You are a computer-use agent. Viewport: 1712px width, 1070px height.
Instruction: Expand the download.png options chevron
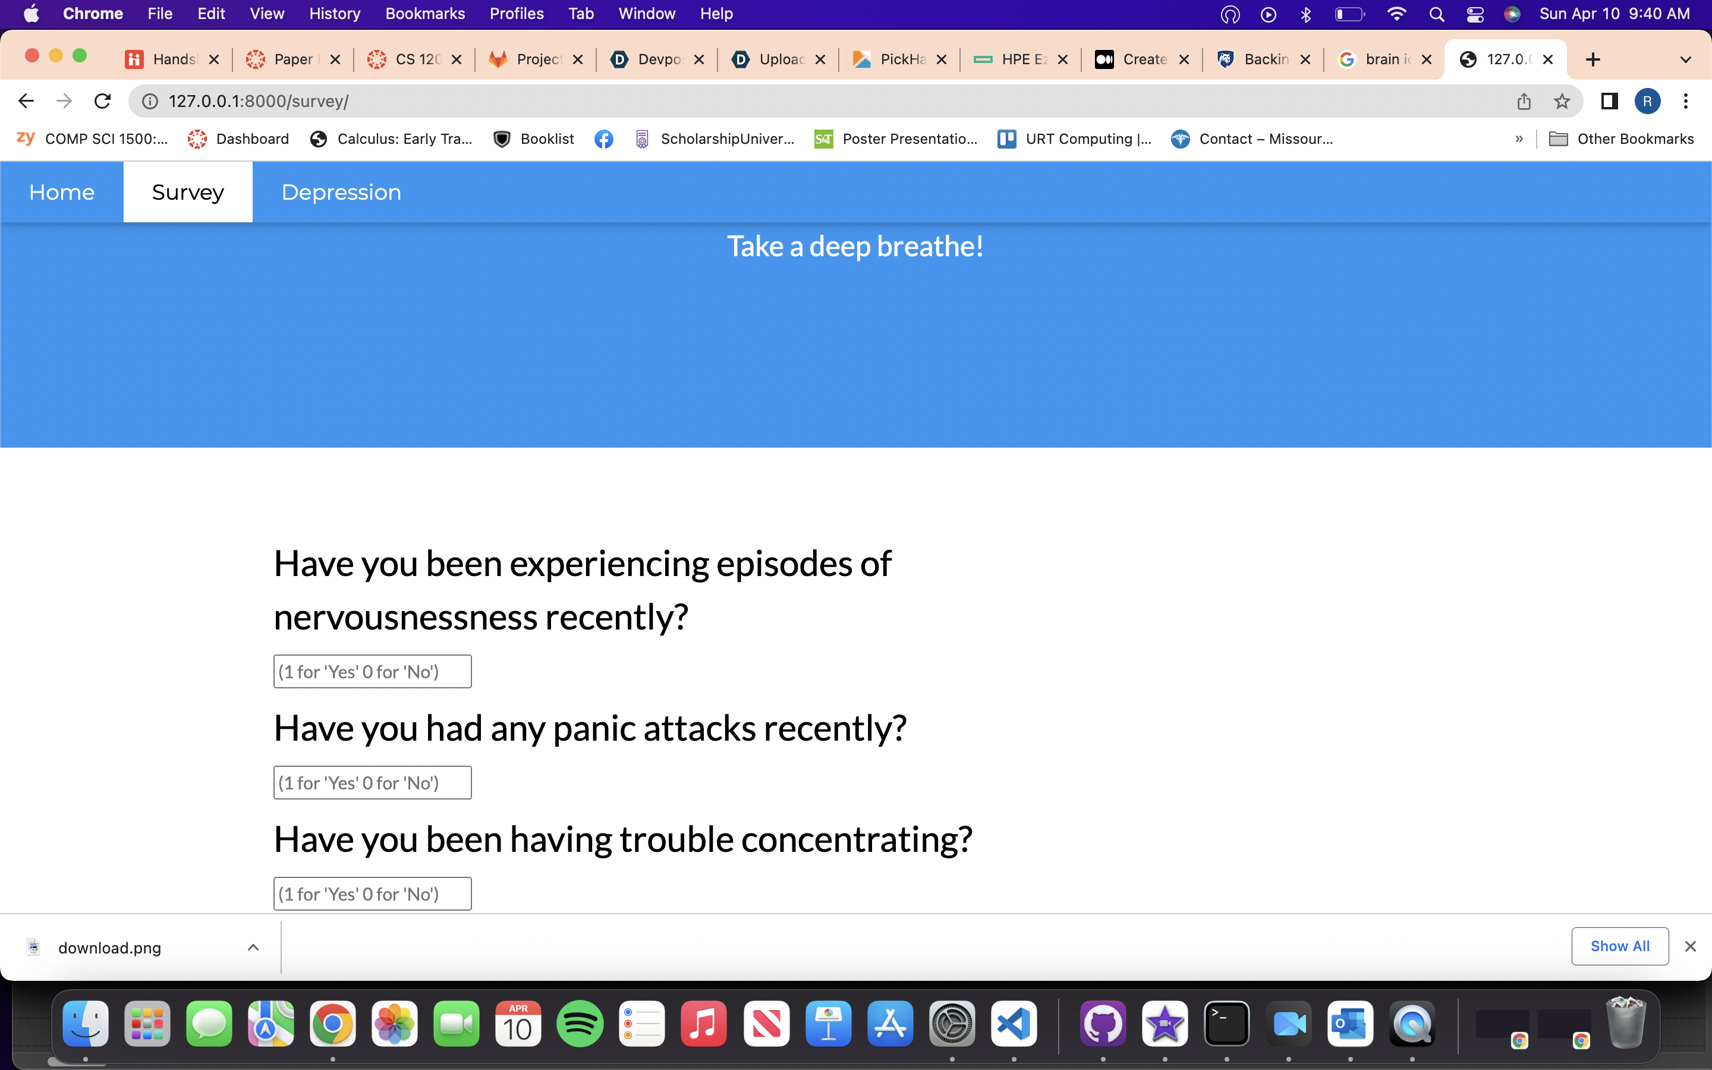[x=253, y=947]
